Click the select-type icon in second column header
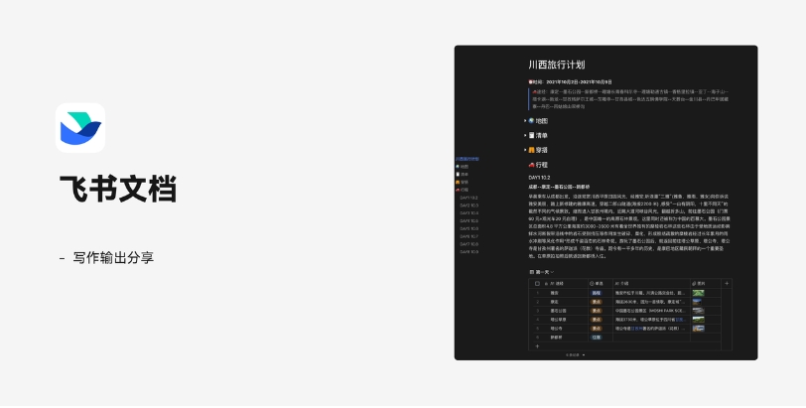The height and width of the screenshot is (408, 806). (x=592, y=284)
